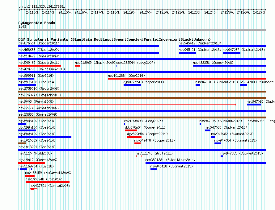Open the nsv468683 (Itsara2009) variant label
Screen dimensions: 275x210
[39, 50]
